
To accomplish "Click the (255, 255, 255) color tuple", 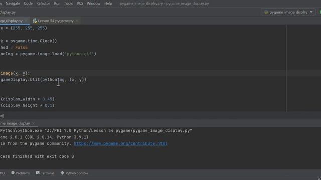I will [x=29, y=28].
